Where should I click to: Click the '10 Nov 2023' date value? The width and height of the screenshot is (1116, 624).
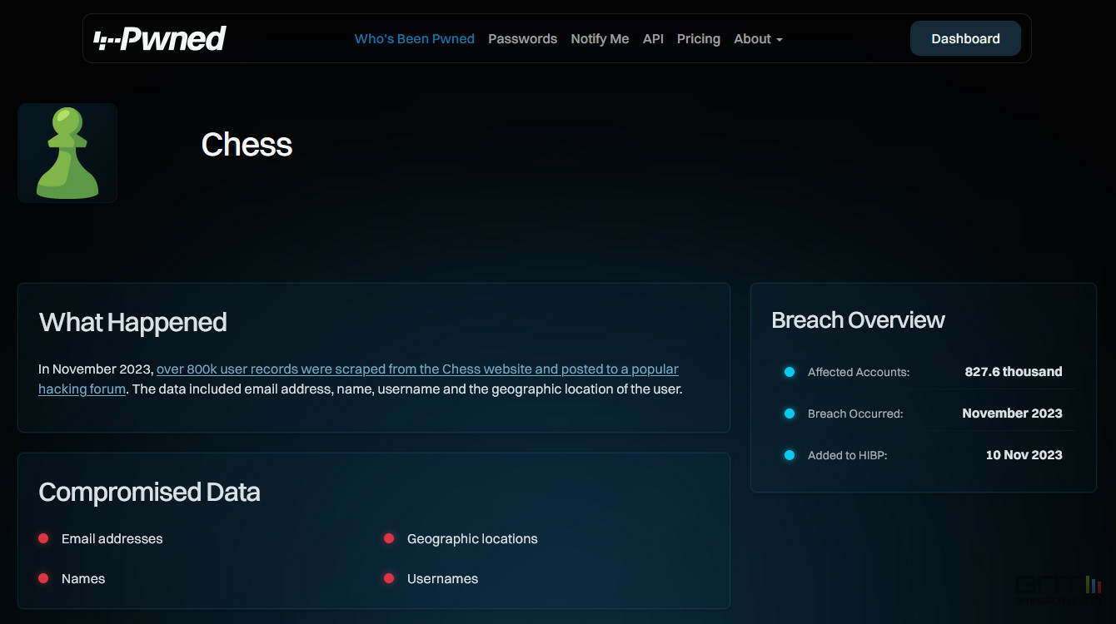coord(1024,455)
